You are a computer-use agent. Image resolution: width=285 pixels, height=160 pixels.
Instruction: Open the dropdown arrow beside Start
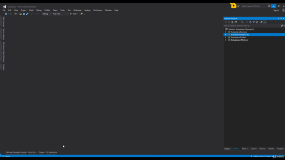pos(78,14)
